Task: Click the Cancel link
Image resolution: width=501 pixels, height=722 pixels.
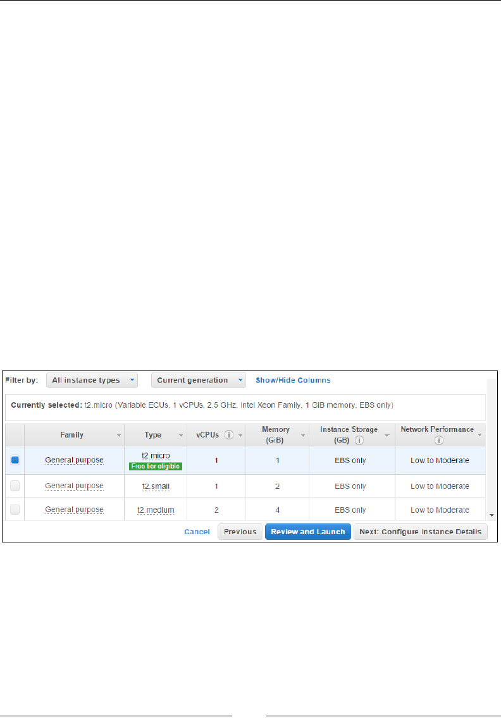Action: pos(197,531)
